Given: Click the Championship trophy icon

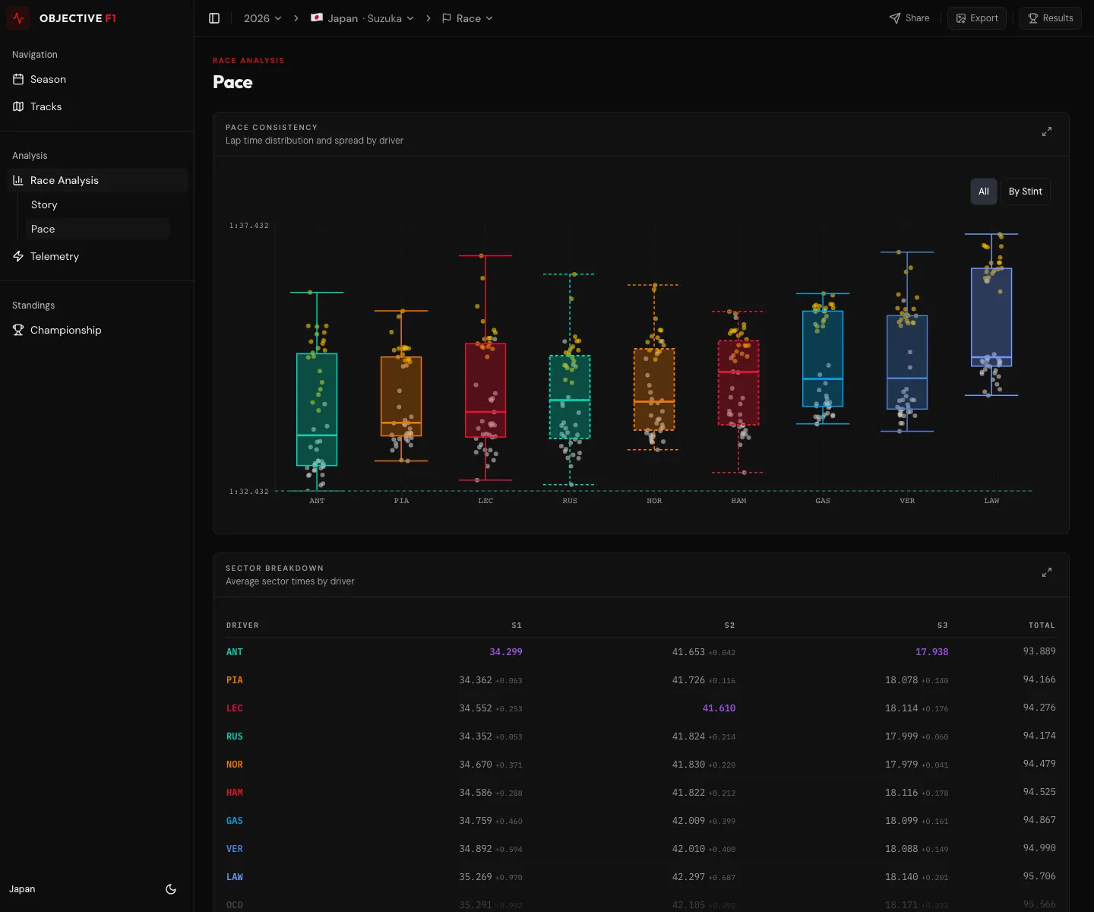Looking at the screenshot, I should 18,330.
